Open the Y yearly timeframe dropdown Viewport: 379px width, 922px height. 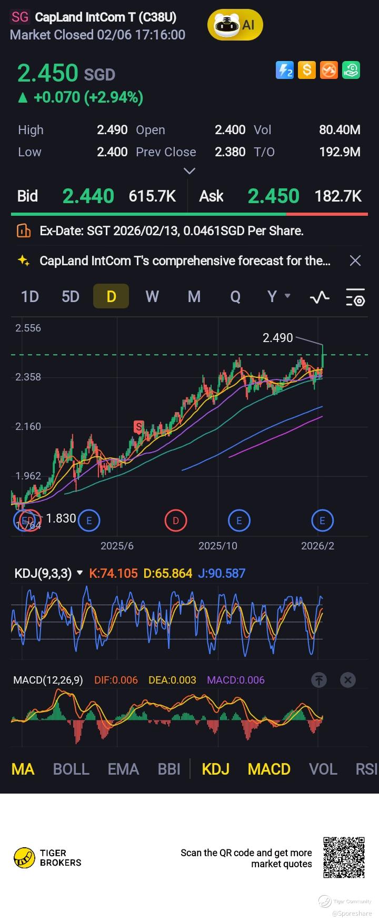[x=279, y=296]
